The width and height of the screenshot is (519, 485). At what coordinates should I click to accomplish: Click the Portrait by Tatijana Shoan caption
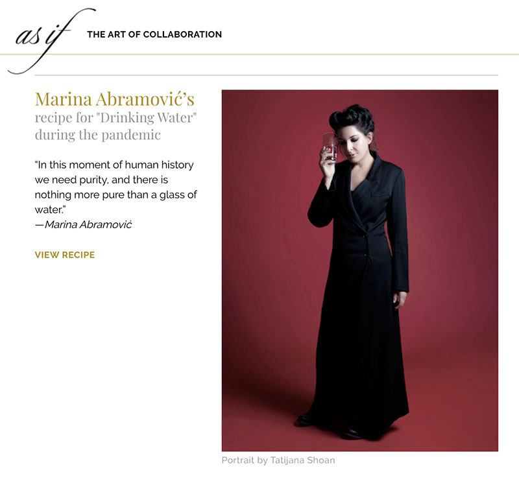pos(278,460)
